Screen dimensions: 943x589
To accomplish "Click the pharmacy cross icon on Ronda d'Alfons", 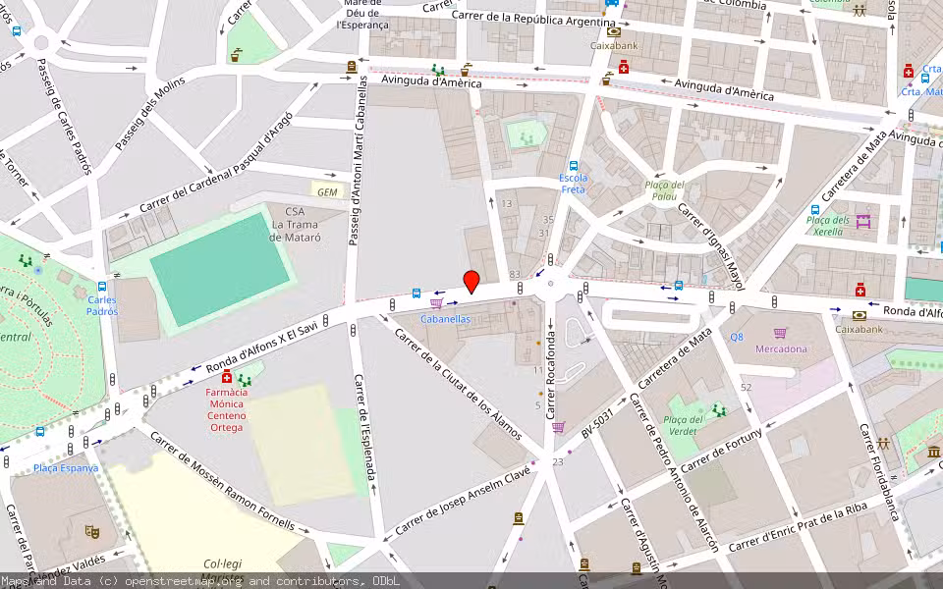I will tap(860, 290).
